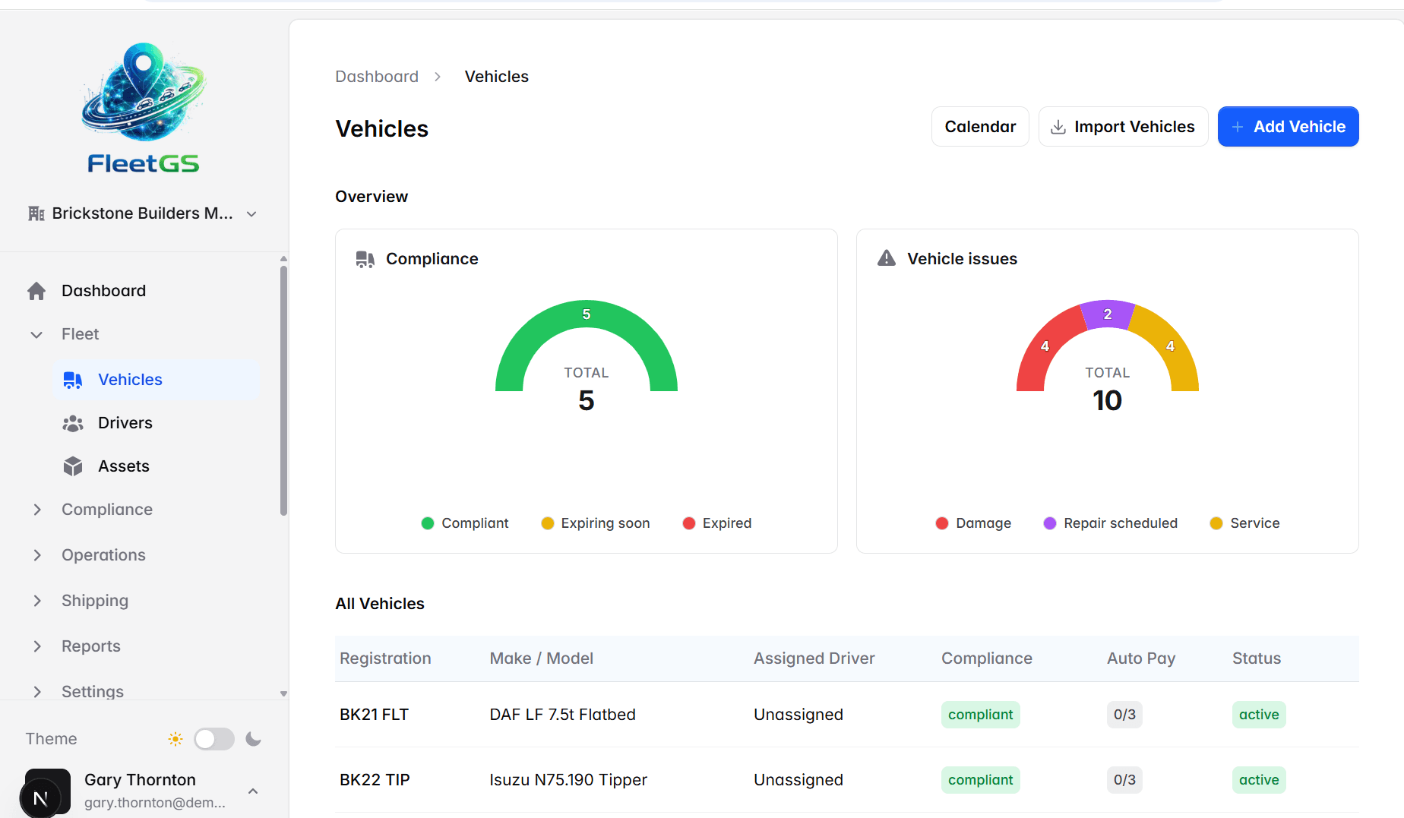The height and width of the screenshot is (818, 1404).
Task: Collapse the Fleet section chevron
Action: (36, 335)
